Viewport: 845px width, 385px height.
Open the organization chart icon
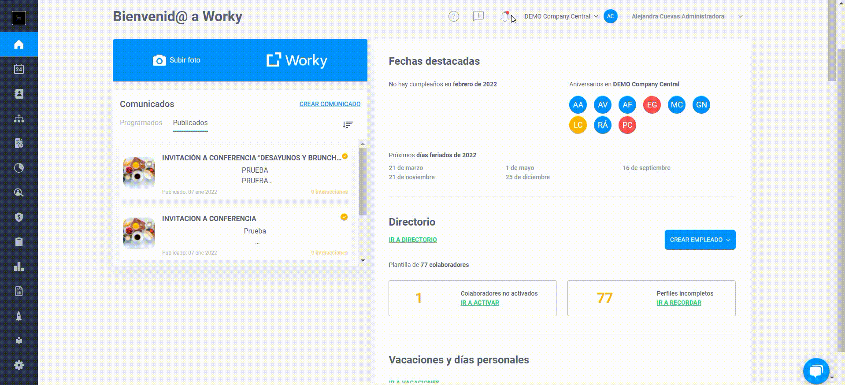click(x=19, y=118)
